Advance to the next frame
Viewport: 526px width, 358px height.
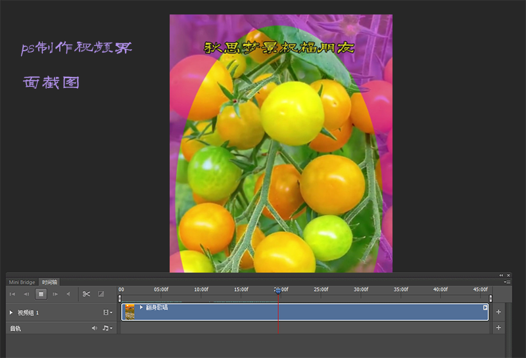pyautogui.click(x=55, y=294)
